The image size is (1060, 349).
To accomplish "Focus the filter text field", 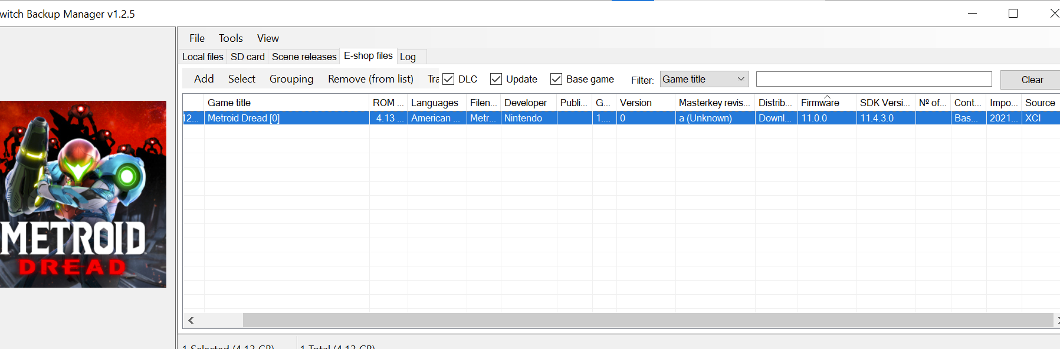I will point(874,79).
